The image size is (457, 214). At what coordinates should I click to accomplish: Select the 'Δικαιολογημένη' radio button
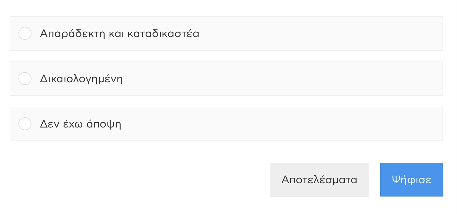tap(25, 79)
